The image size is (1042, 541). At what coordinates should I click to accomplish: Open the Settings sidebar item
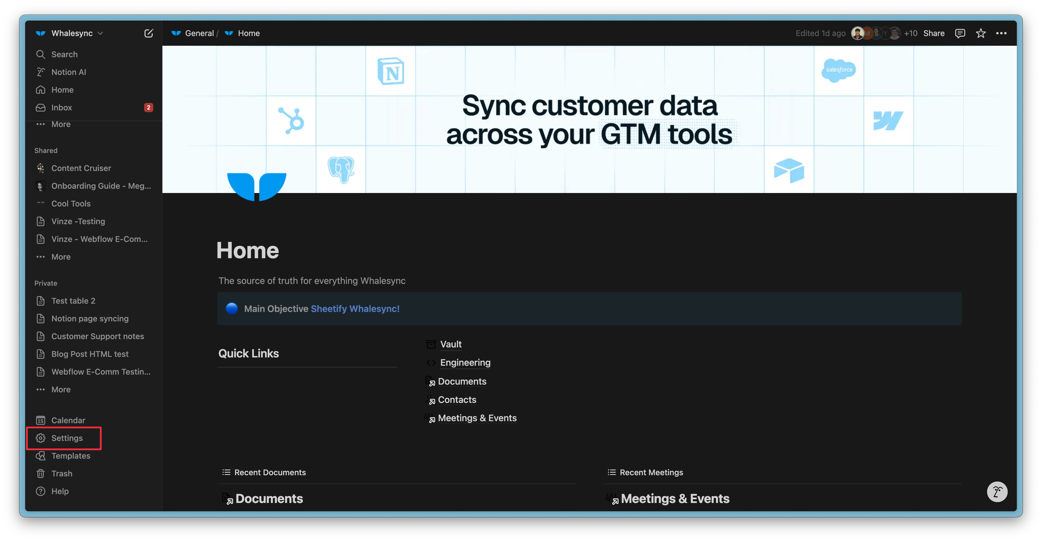[x=67, y=438]
